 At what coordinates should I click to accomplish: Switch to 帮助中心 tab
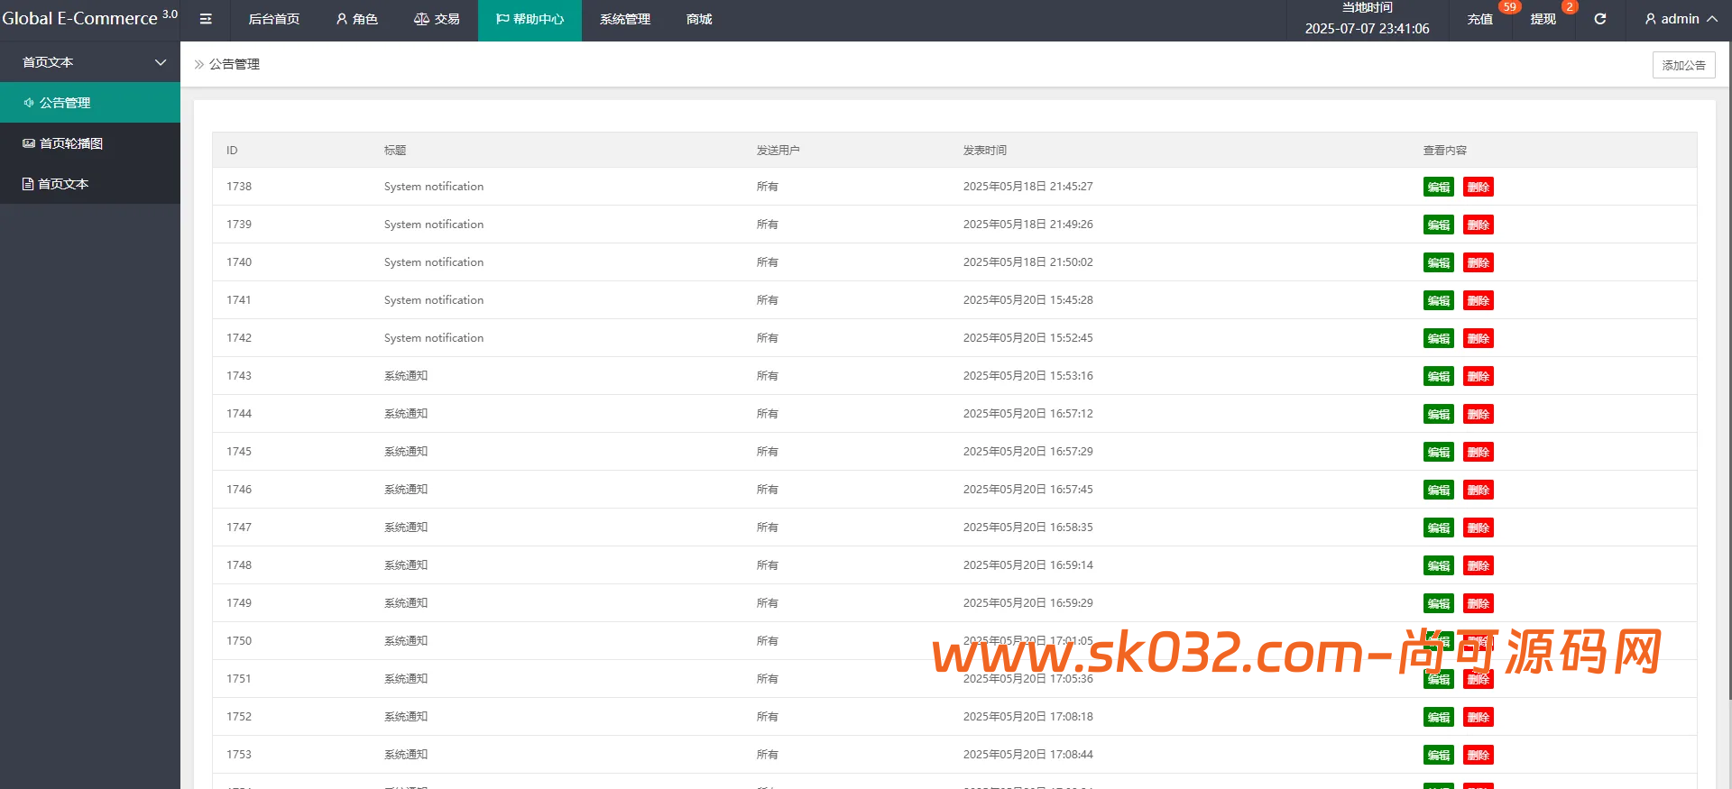530,19
